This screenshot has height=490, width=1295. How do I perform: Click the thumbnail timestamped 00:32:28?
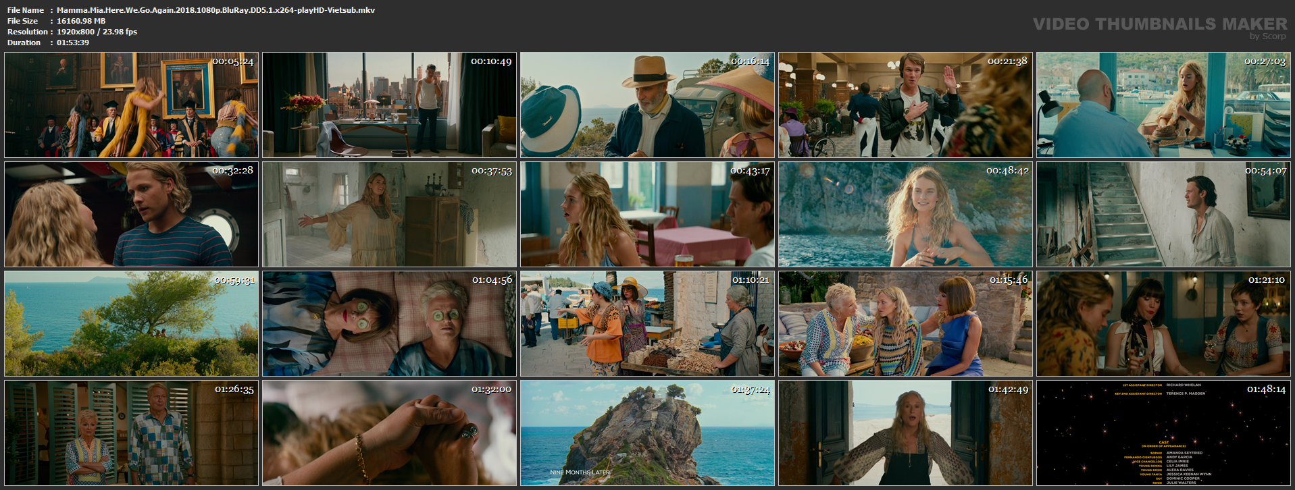(x=131, y=214)
